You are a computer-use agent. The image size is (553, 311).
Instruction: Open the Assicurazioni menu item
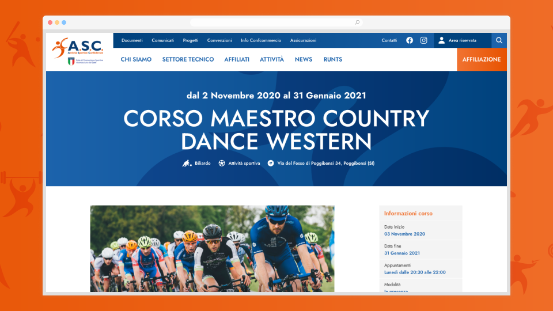[304, 40]
